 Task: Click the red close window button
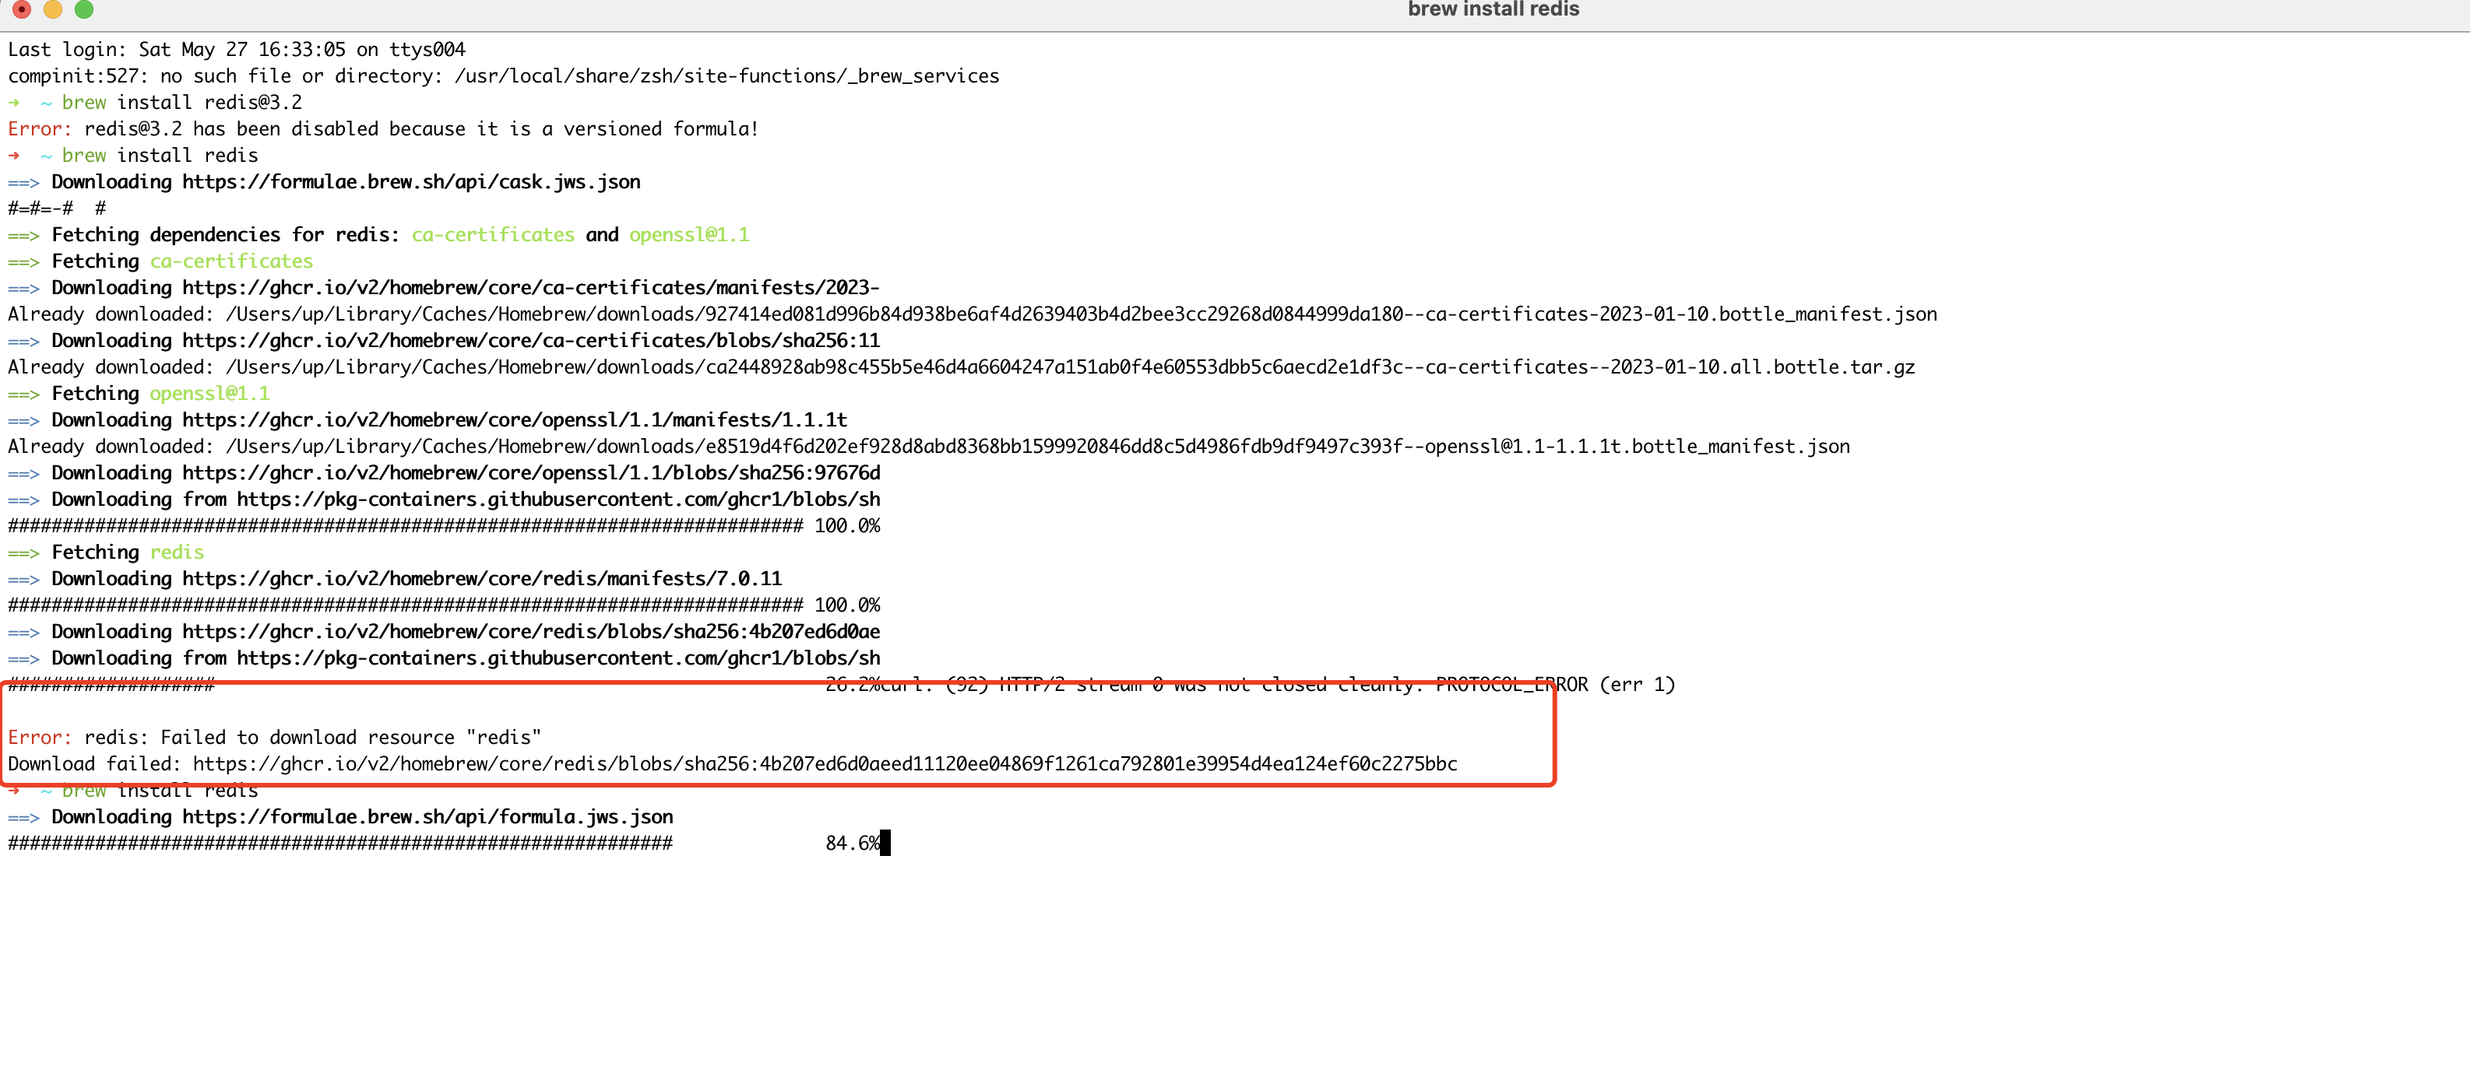point(21,9)
